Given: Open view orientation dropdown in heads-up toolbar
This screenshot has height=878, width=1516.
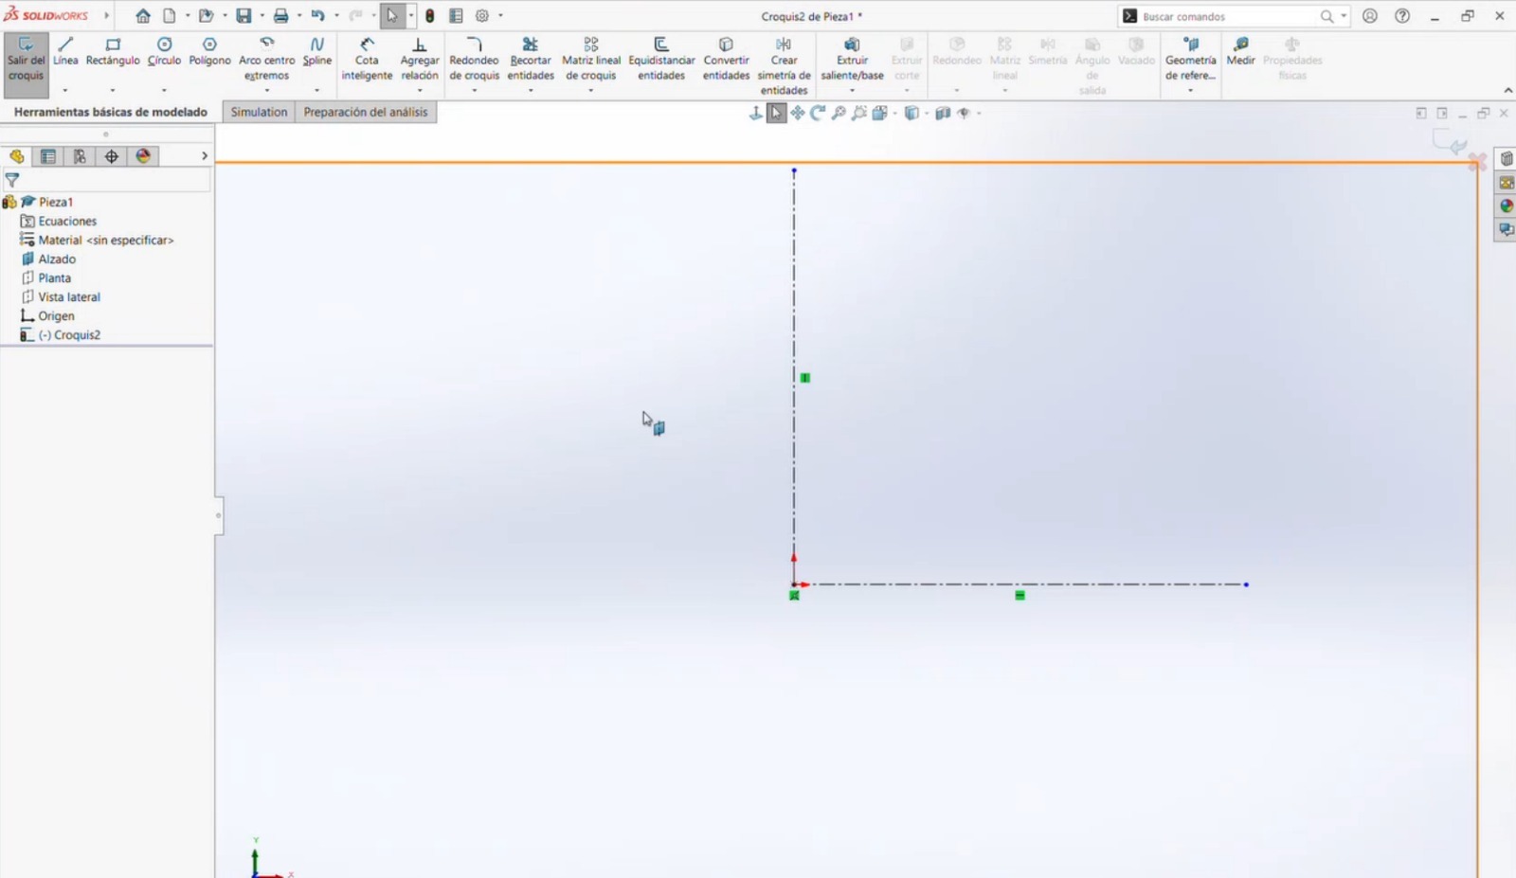Looking at the screenshot, I should coord(894,113).
